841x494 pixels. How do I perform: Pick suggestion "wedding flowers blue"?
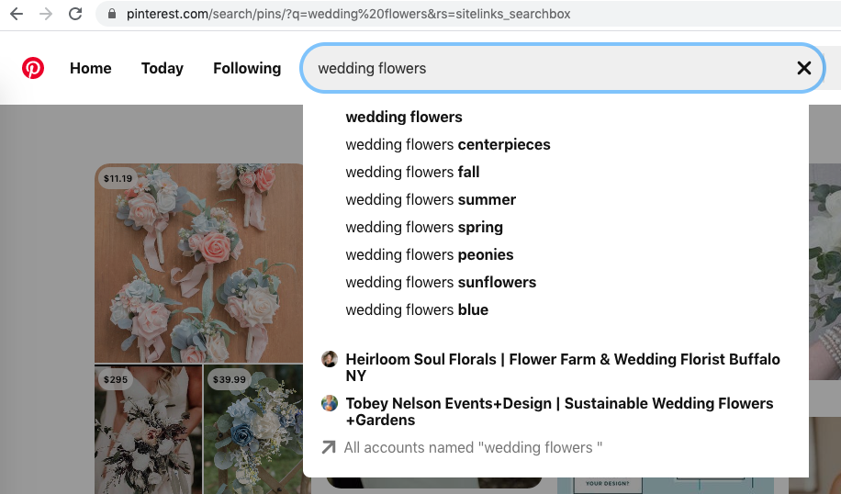417,310
